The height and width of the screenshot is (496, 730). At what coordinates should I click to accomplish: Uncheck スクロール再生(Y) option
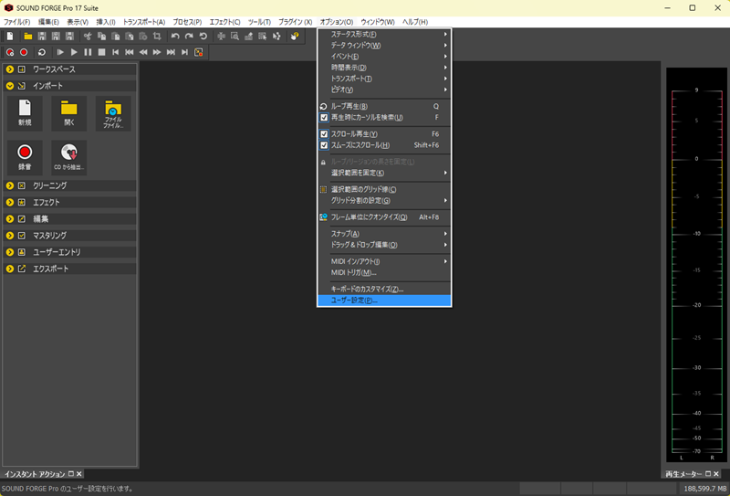384,133
